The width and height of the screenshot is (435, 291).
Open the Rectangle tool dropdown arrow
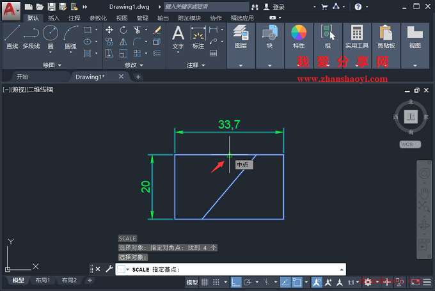tap(96, 29)
